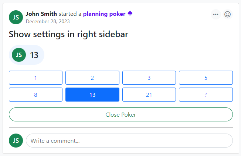The height and width of the screenshot is (156, 241).
Task: Click John Smith's avatar in post header
Action: (x=16, y=17)
